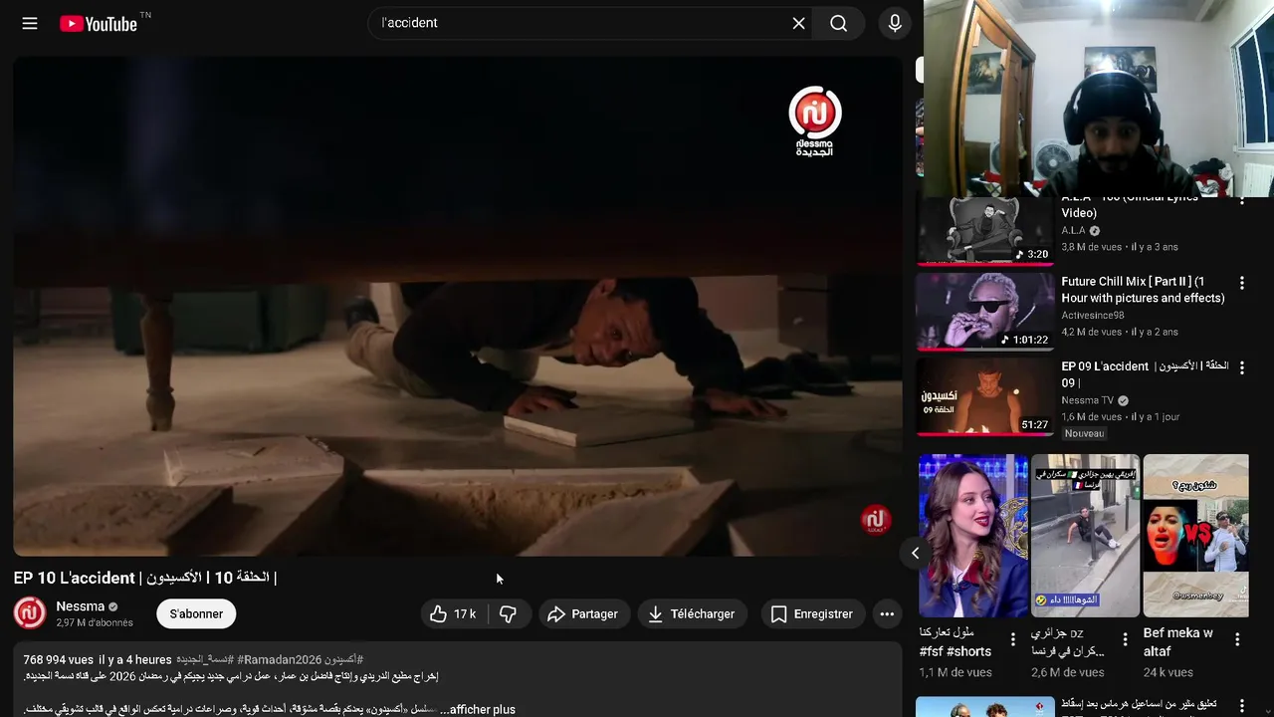
Task: Save the video with Enregistrer
Action: pos(813,613)
